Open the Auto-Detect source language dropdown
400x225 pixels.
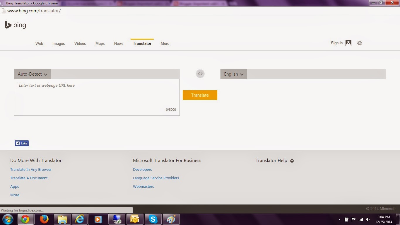[x=33, y=74]
